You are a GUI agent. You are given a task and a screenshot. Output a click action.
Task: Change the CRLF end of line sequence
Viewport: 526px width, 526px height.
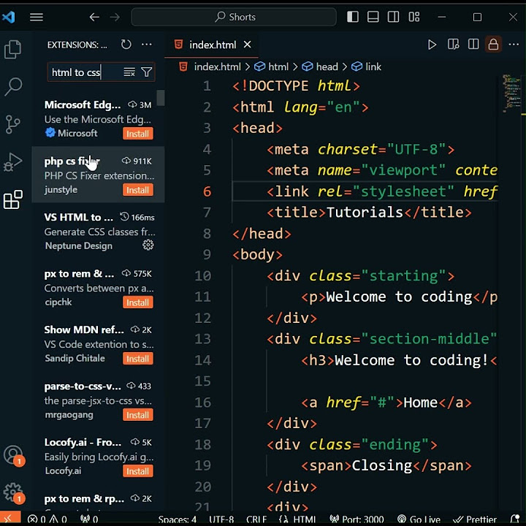[x=256, y=519]
